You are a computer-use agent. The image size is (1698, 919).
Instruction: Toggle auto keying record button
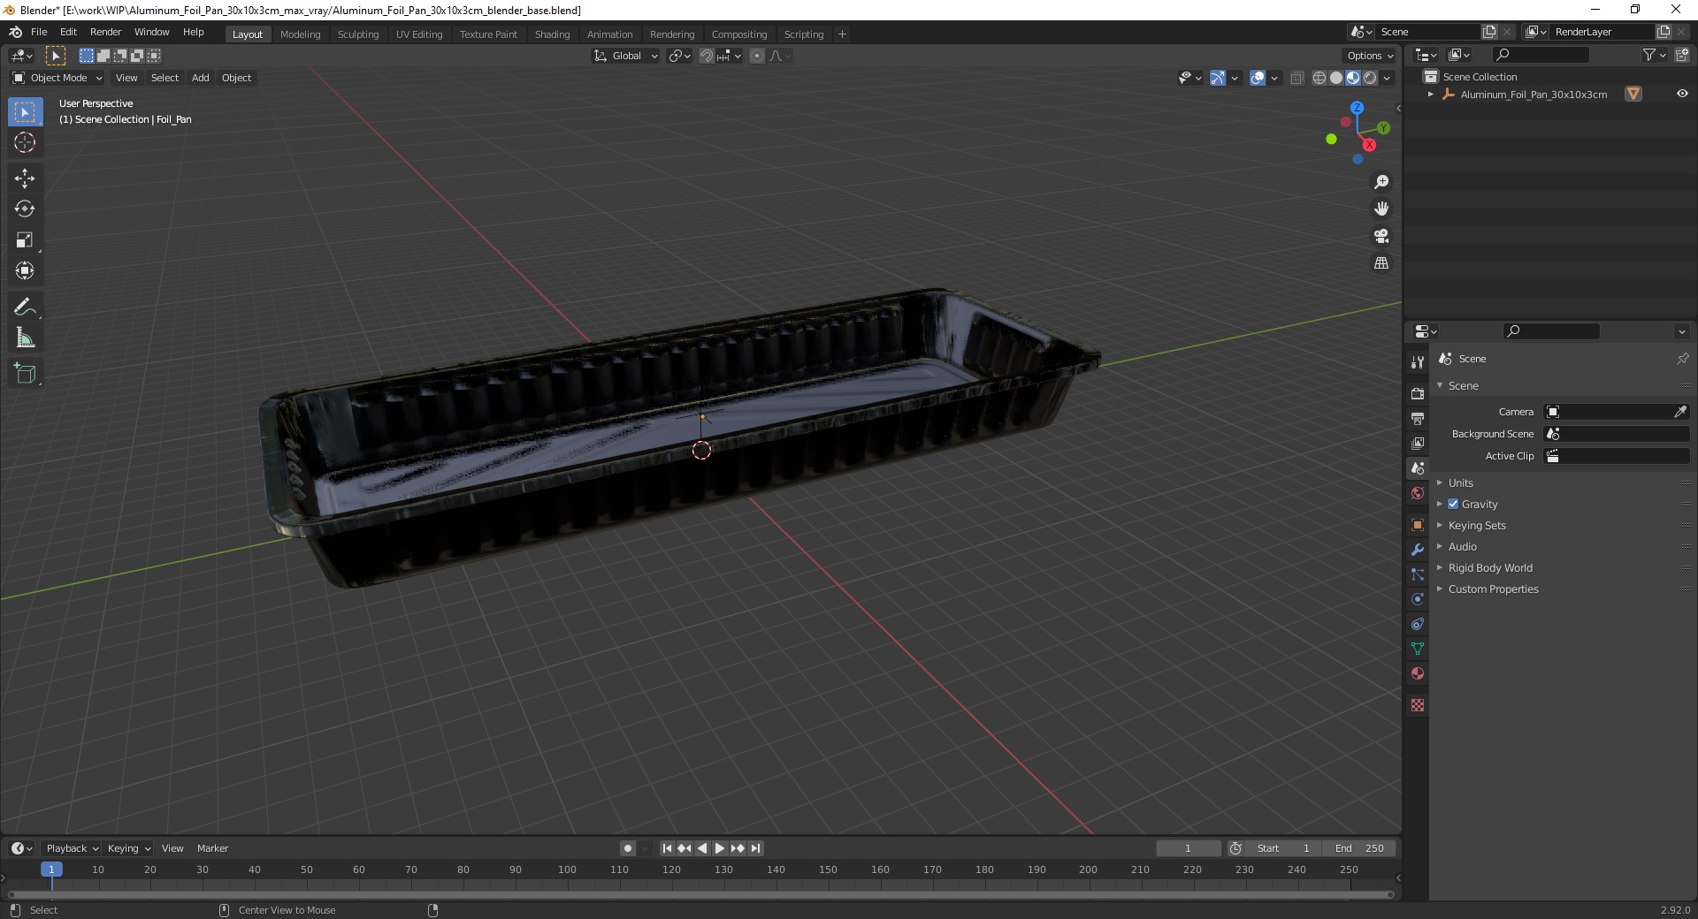[x=627, y=848]
